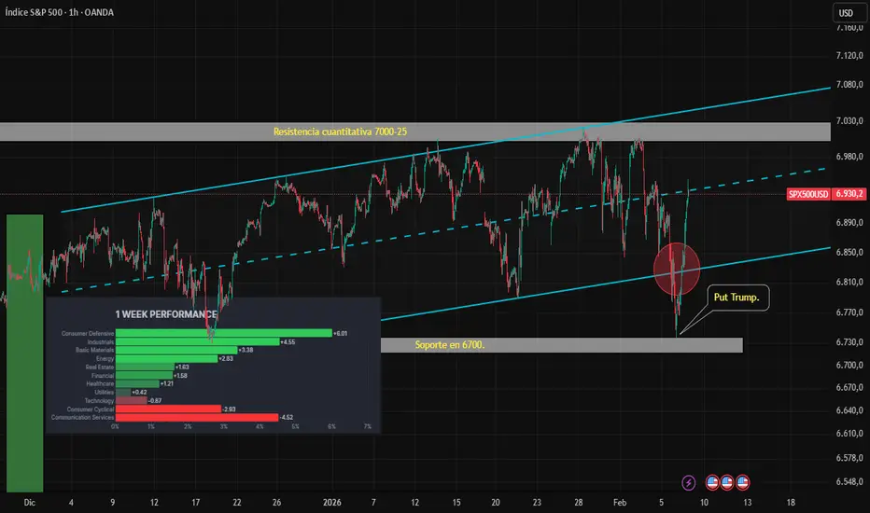Click the '1 WEEK PERFORMANCE' heading
870x513 pixels.
click(x=165, y=314)
